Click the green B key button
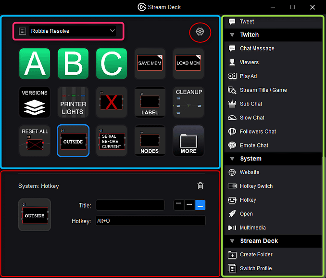The width and height of the screenshot is (326, 278). [73, 64]
